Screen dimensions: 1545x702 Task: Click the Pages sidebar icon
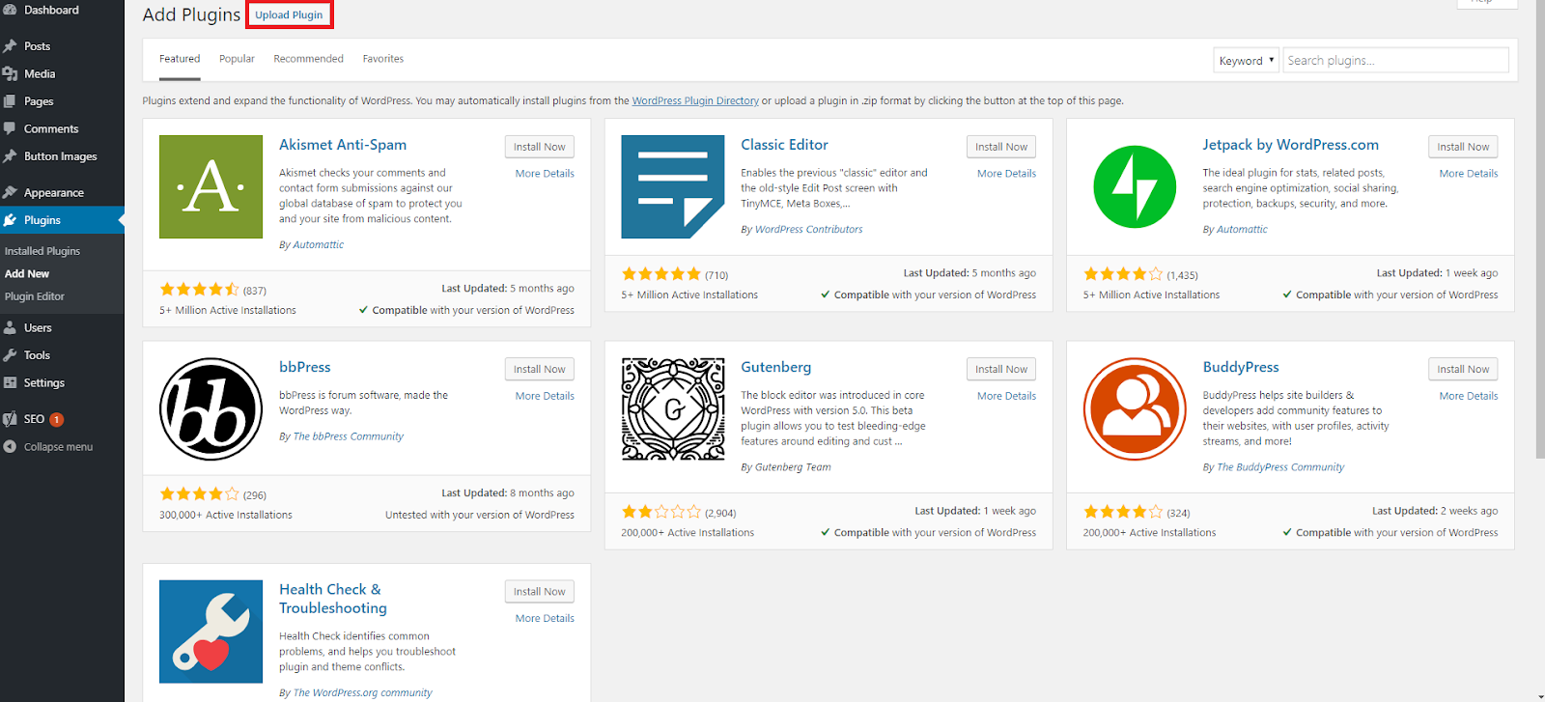(10, 101)
